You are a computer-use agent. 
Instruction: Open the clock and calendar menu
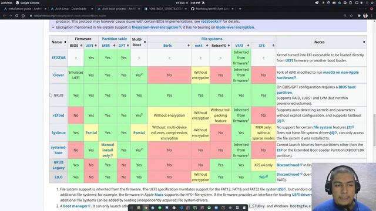188,2
